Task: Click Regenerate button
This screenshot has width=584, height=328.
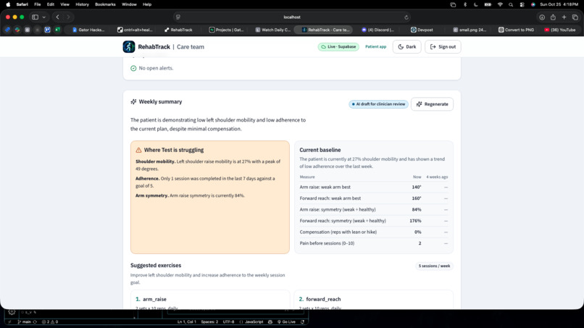Action: point(432,104)
